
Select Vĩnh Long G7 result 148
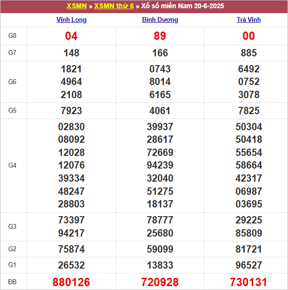71,53
